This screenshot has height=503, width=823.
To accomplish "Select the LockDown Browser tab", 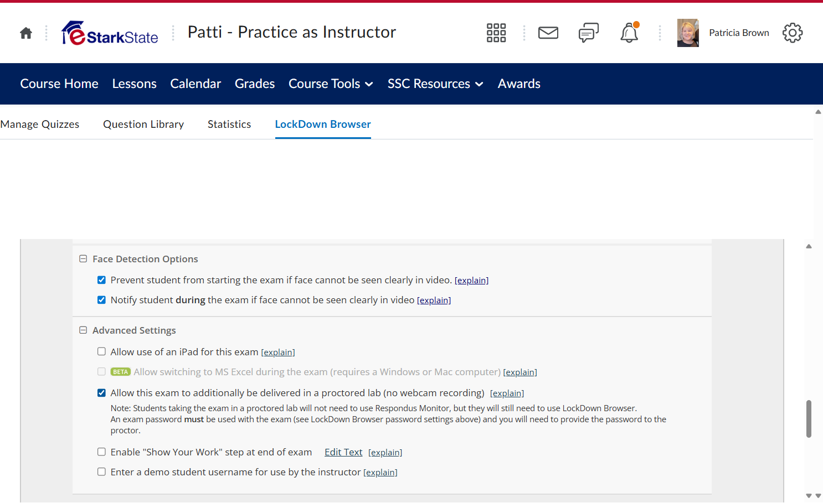I will pos(323,125).
